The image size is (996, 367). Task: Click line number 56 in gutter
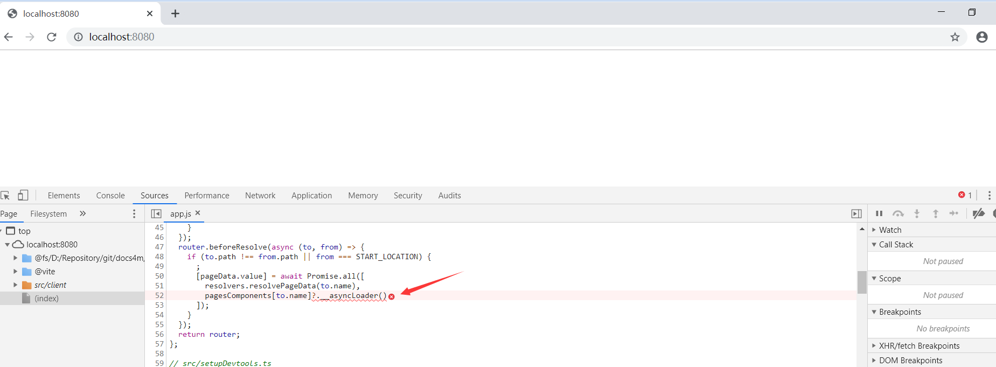pyautogui.click(x=159, y=334)
